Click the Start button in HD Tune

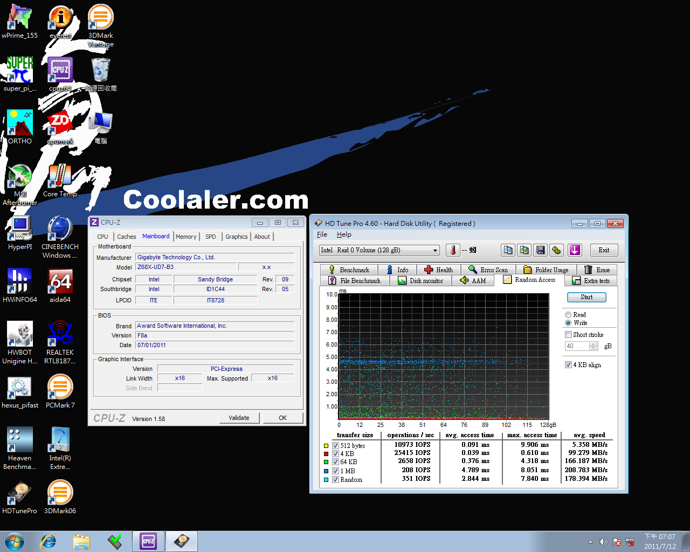coord(586,297)
